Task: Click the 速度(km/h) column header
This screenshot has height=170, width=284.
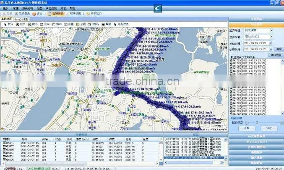Action: click(x=82, y=139)
